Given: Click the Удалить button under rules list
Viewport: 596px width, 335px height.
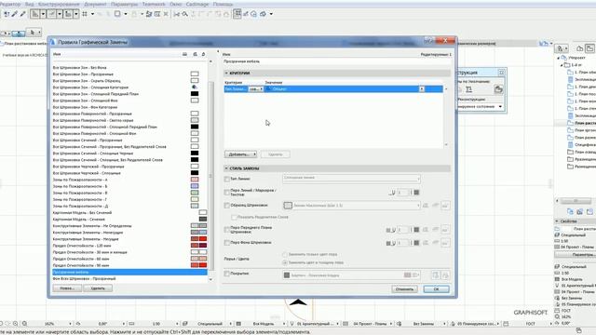Looking at the screenshot, I should (98, 288).
